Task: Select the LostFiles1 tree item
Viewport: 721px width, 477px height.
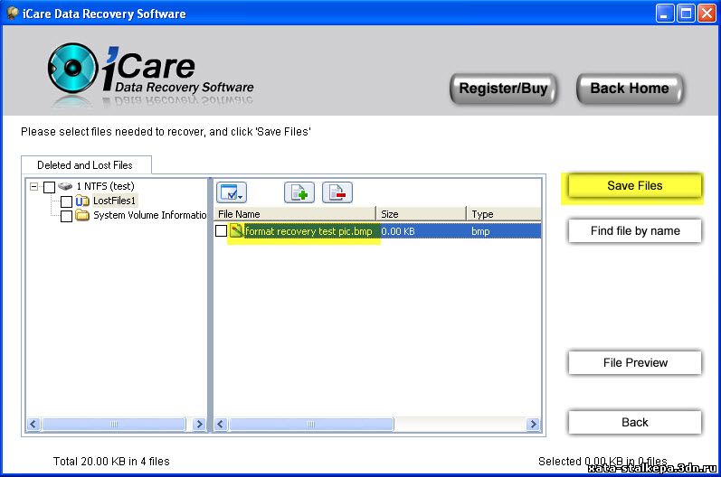Action: [115, 201]
